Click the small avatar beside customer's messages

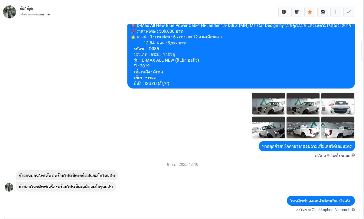coord(9,187)
